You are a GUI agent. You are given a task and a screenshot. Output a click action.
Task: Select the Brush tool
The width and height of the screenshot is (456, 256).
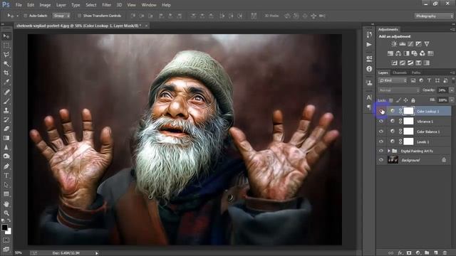(x=6, y=101)
